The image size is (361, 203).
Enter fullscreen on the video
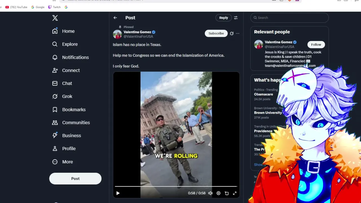(x=235, y=193)
